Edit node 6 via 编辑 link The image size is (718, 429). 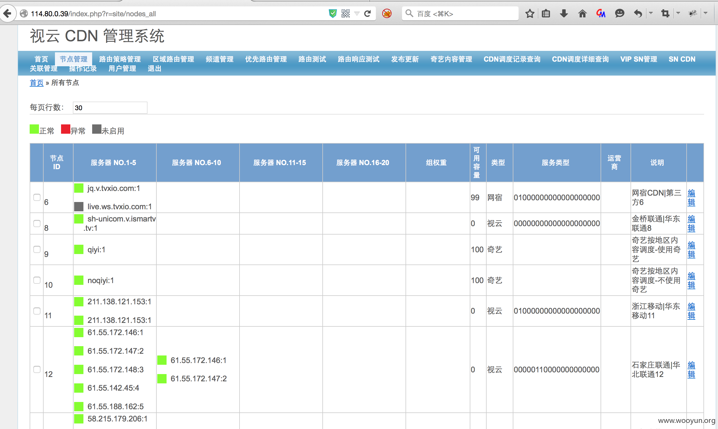point(691,198)
